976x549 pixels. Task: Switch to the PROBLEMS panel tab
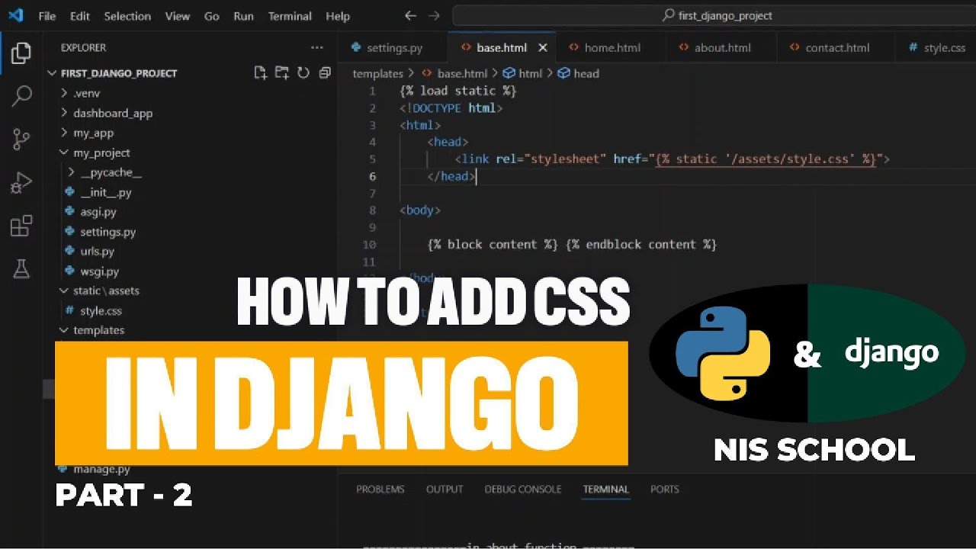click(380, 489)
